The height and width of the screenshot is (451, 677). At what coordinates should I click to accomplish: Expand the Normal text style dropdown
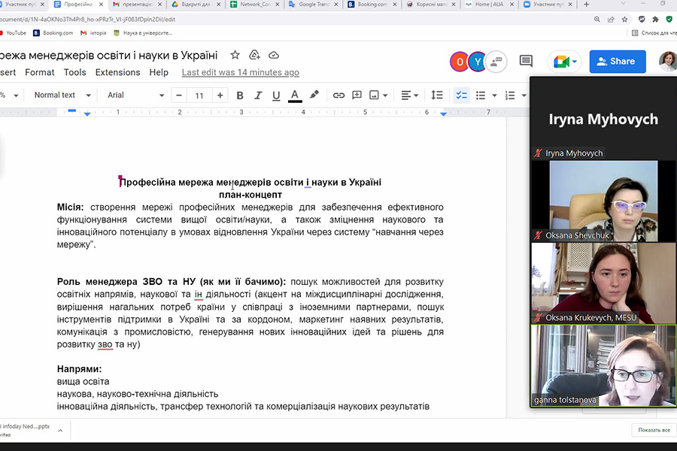pos(62,95)
